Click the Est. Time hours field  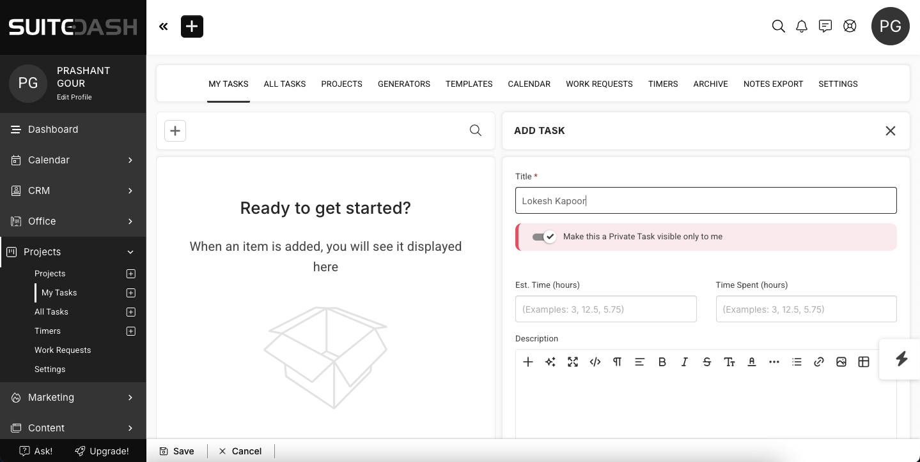point(605,309)
